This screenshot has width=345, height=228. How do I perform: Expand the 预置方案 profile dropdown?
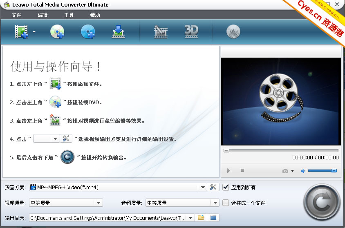tap(203, 187)
